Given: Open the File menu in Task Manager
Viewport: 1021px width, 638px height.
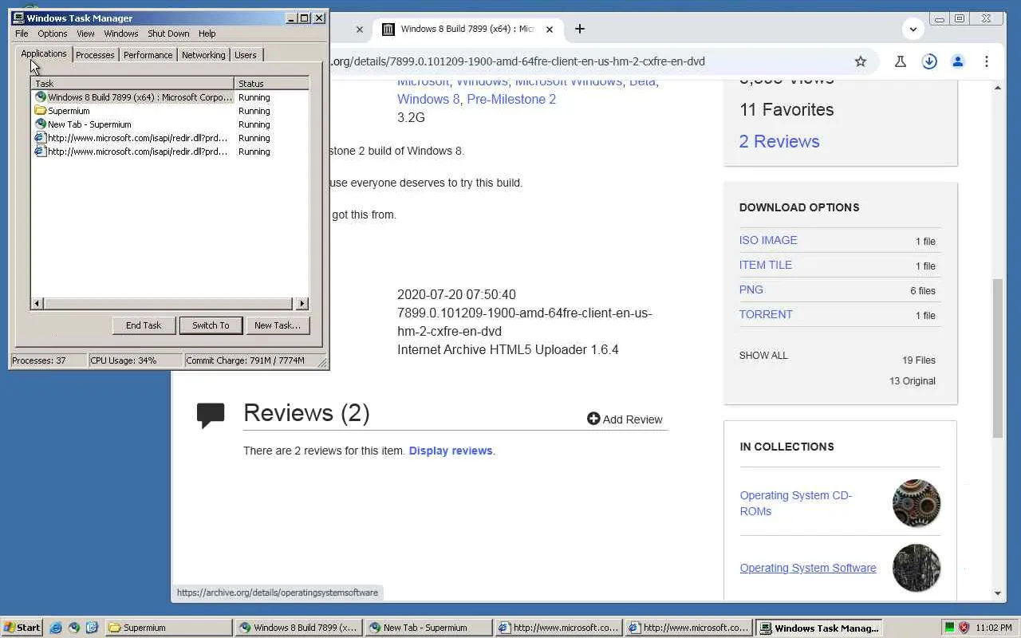Looking at the screenshot, I should [22, 33].
